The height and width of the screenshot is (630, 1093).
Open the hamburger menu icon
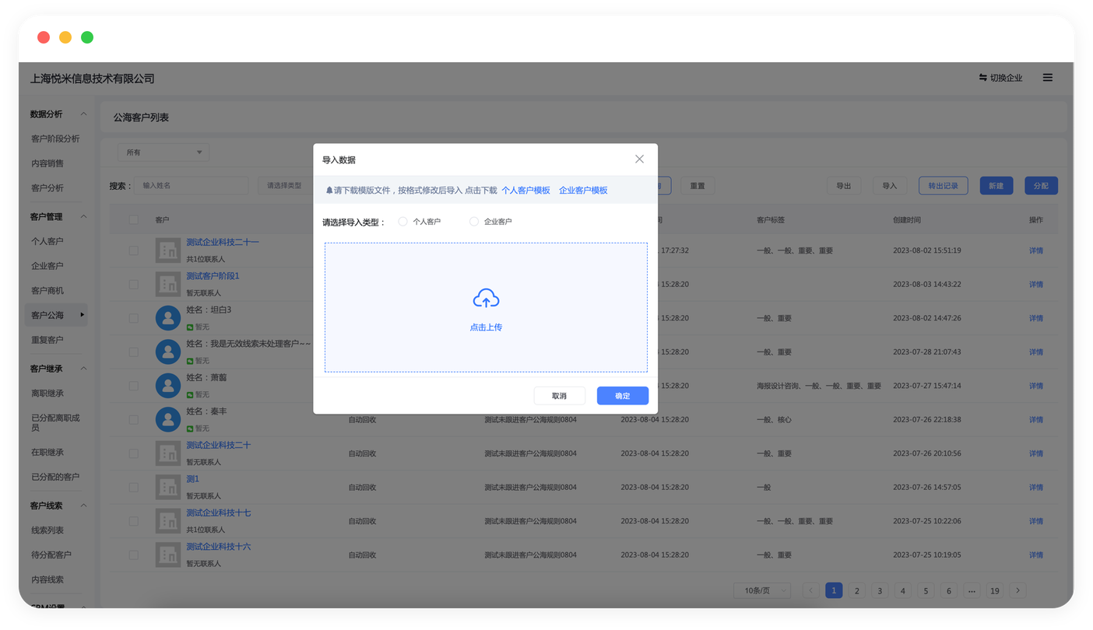coord(1048,78)
